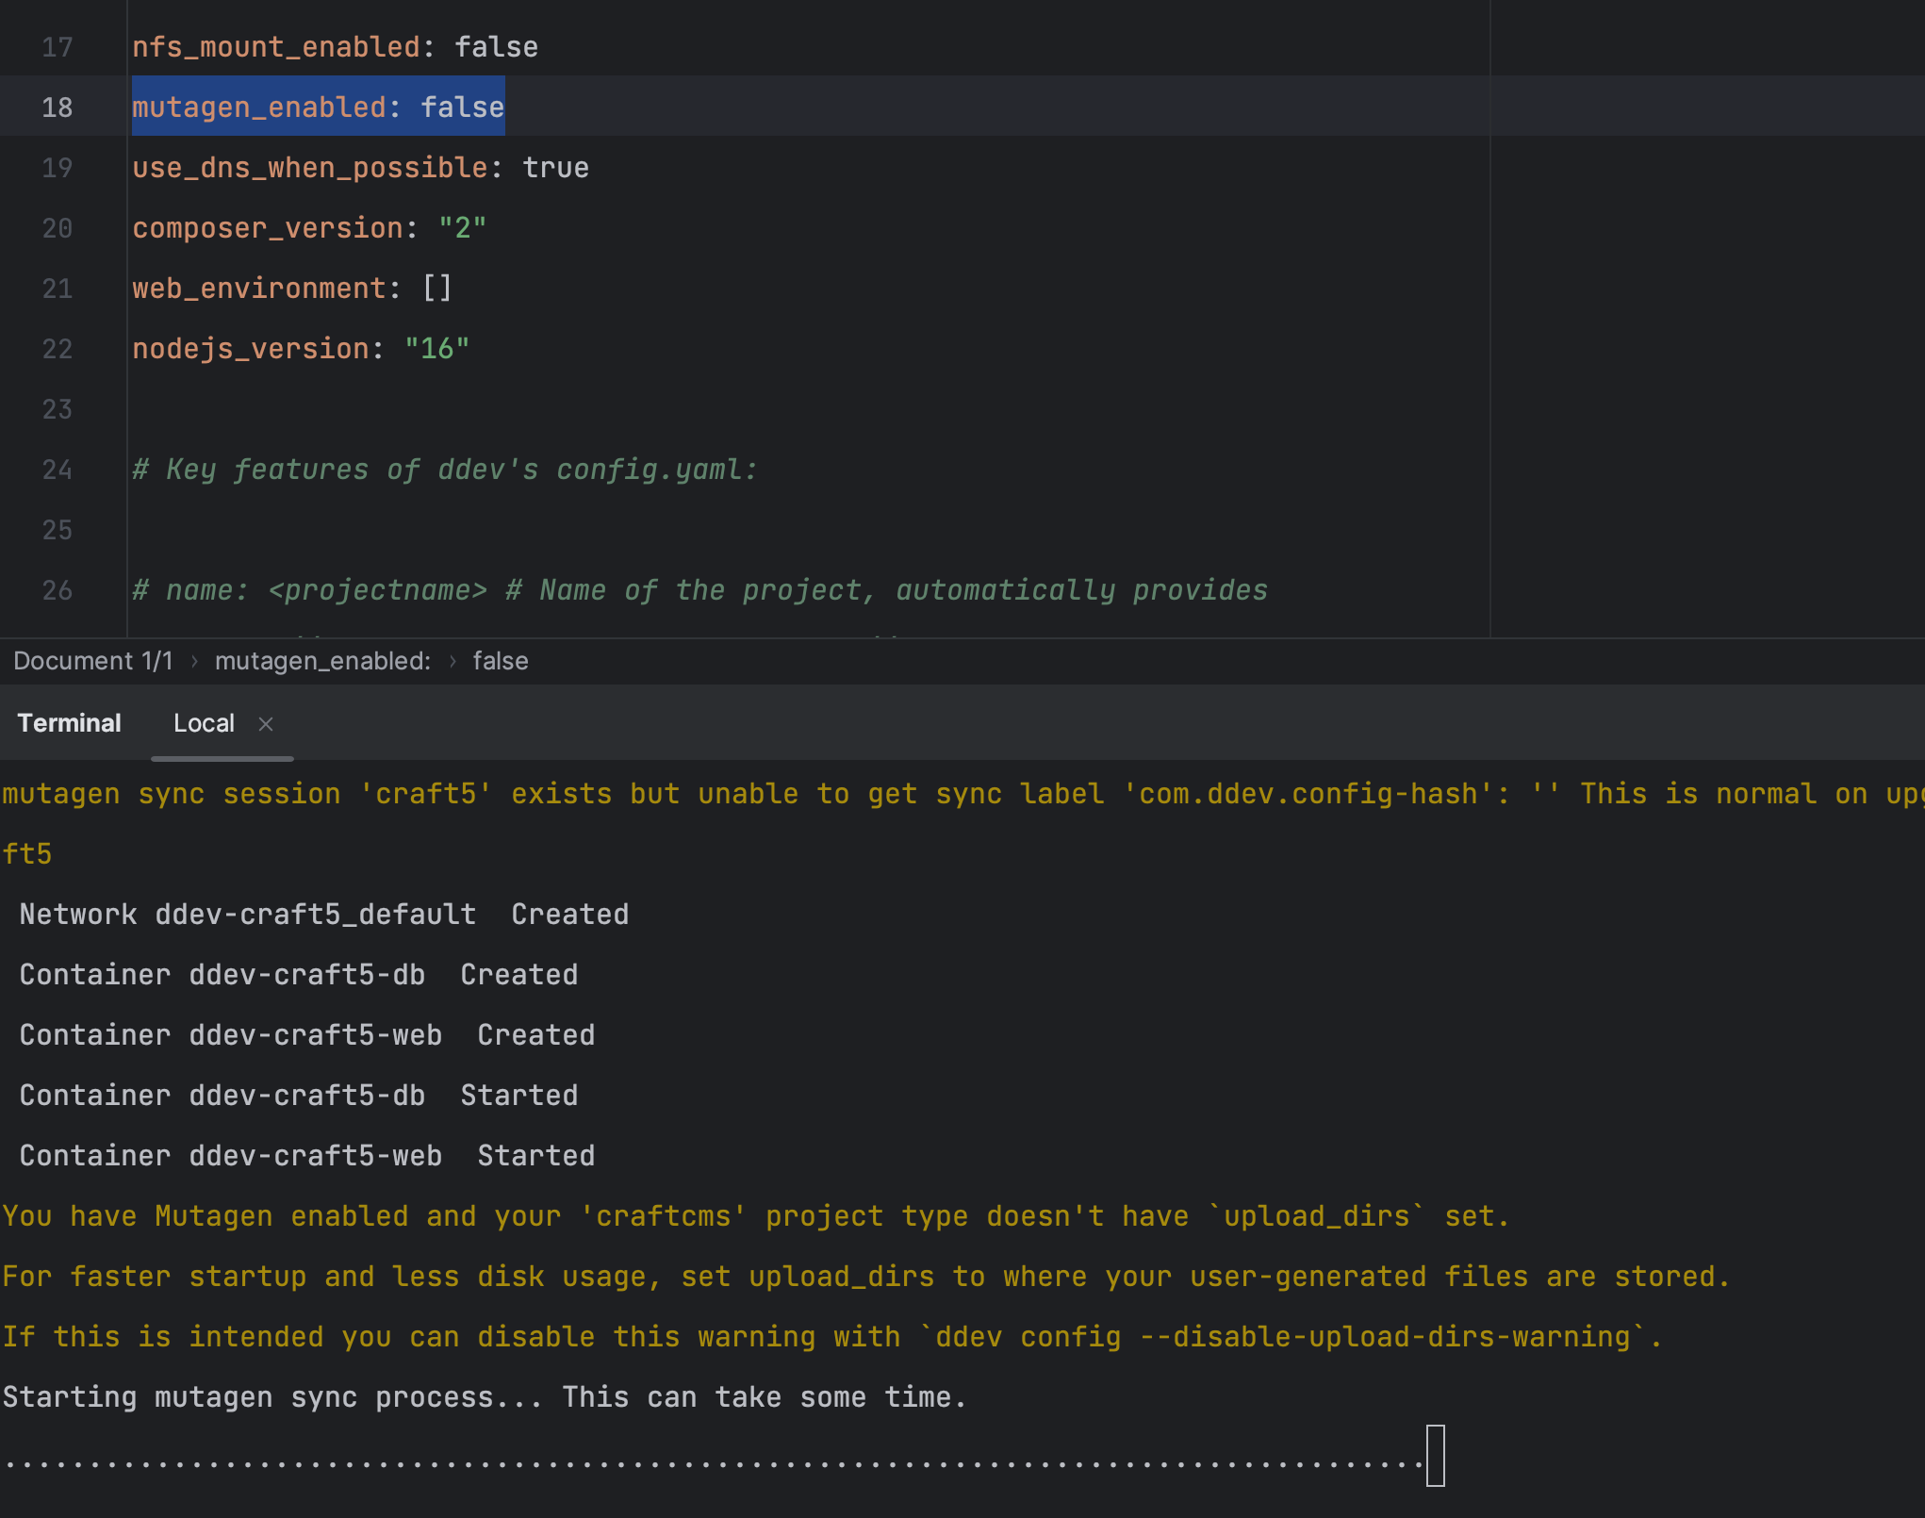
Task: Click the false breadcrumb value
Action: point(500,660)
